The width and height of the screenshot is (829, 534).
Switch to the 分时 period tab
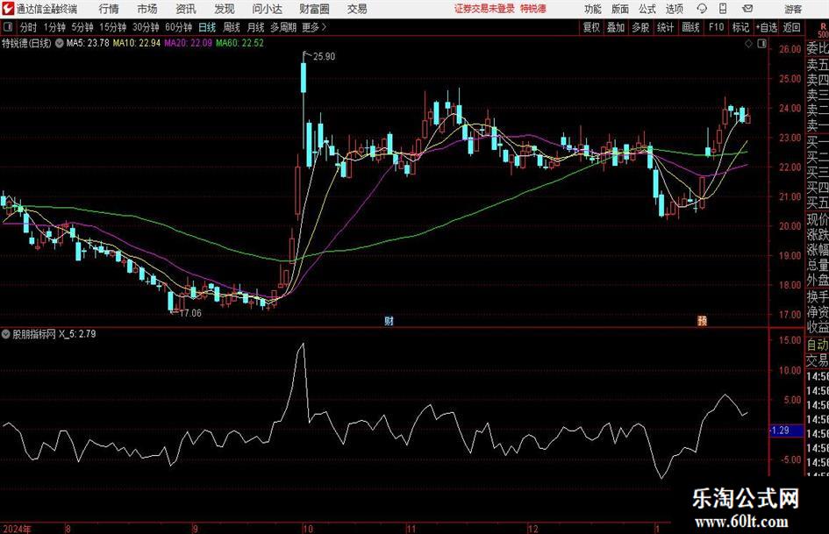[x=29, y=27]
